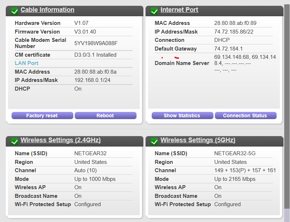Click the Cable Modem Serial Number label
This screenshot has width=290, height=222.
(40, 43)
